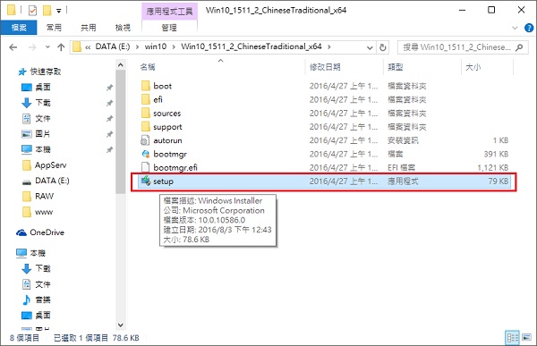Open the 檔案 menu tab

click(x=19, y=28)
